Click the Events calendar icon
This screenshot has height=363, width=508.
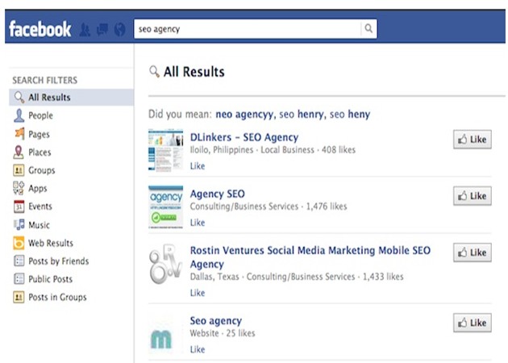point(19,207)
